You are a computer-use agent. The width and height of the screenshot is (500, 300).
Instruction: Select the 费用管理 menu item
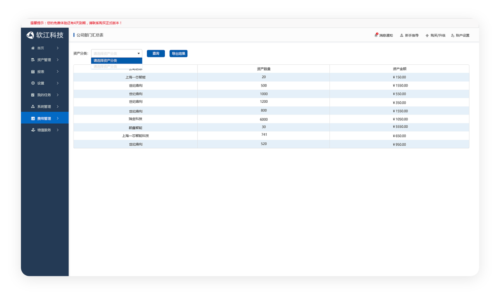point(45,118)
